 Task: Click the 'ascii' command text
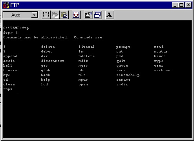9,61
